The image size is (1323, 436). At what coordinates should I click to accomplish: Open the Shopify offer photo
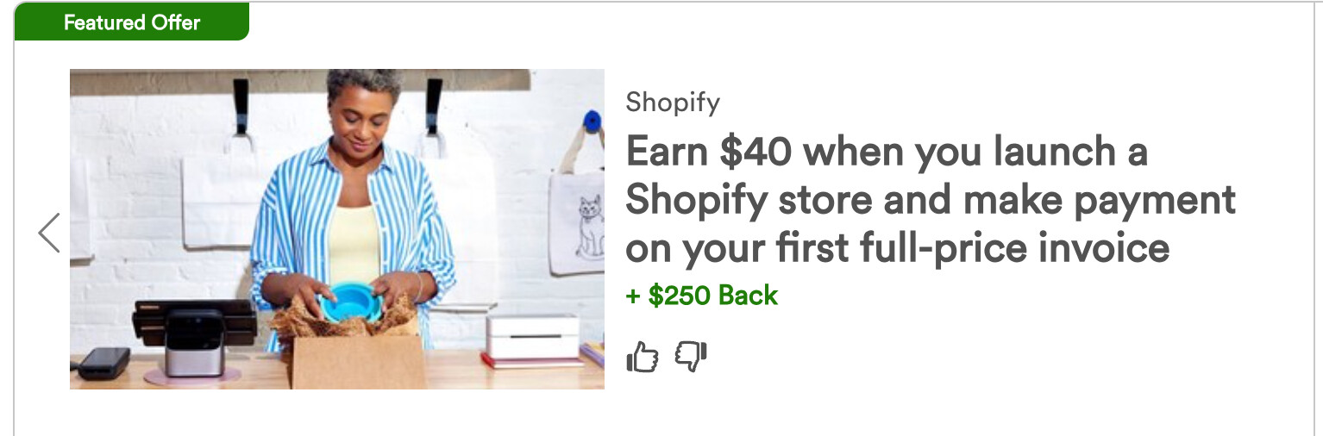(x=336, y=228)
